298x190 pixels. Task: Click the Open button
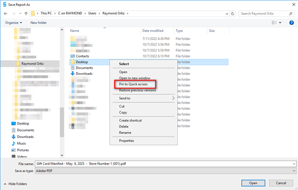(253, 183)
